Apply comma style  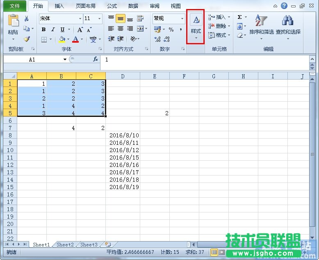click(181, 30)
